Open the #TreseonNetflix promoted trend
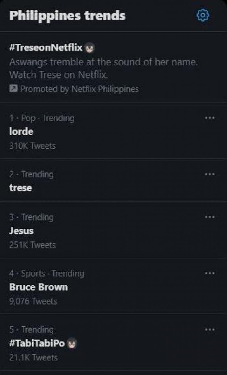 (x=46, y=47)
